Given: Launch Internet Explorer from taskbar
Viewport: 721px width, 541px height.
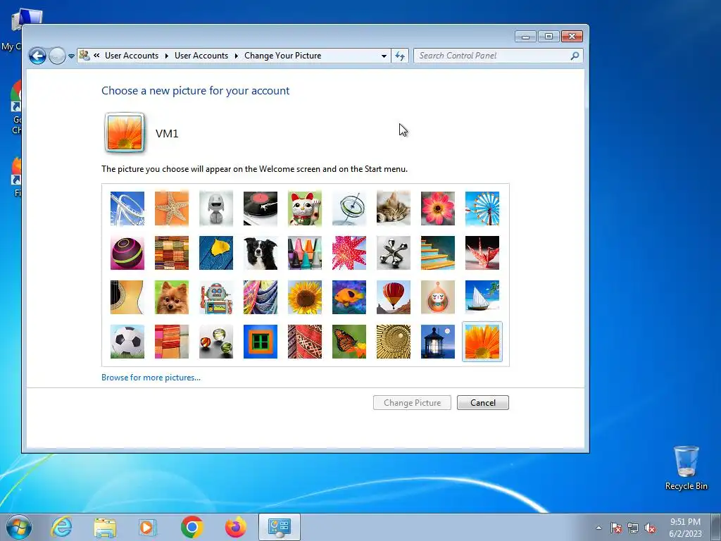Looking at the screenshot, I should point(62,527).
